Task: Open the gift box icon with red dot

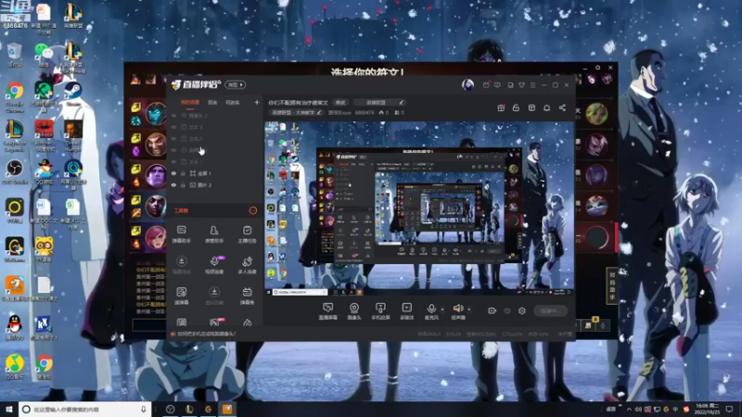Action: point(501,107)
